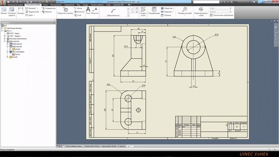Select the Сгиб annotation tool
This screenshot has width=279, height=157.
click(78, 15)
